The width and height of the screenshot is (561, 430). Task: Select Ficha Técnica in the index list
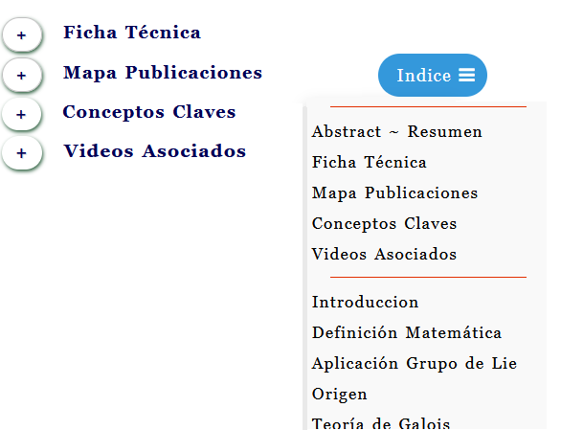(x=369, y=162)
